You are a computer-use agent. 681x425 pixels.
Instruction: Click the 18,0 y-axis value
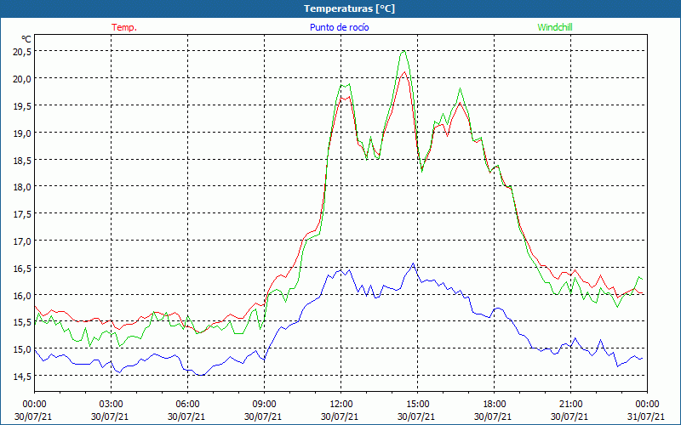tap(22, 187)
